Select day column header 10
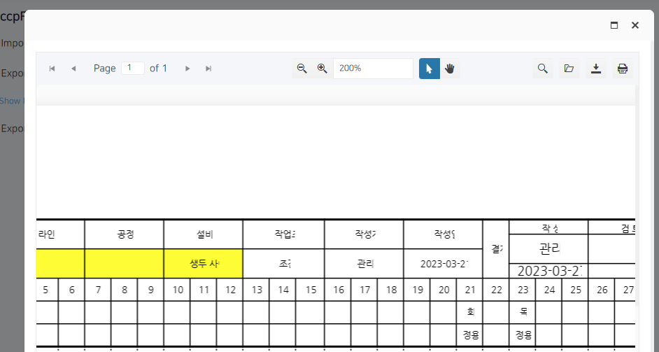Image resolution: width=659 pixels, height=352 pixels. point(178,290)
